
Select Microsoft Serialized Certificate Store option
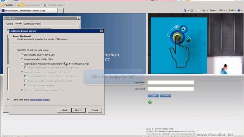(x=22, y=90)
